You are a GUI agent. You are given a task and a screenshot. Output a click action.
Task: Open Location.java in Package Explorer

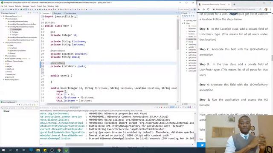tap(16, 29)
